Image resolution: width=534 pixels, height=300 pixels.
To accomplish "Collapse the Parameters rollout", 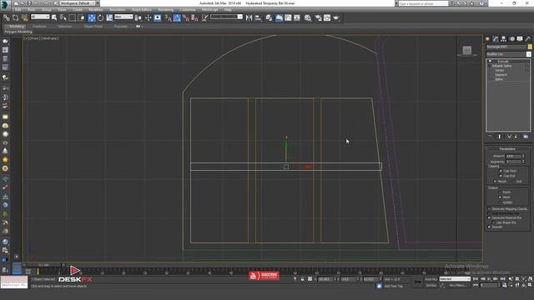I will click(x=507, y=149).
